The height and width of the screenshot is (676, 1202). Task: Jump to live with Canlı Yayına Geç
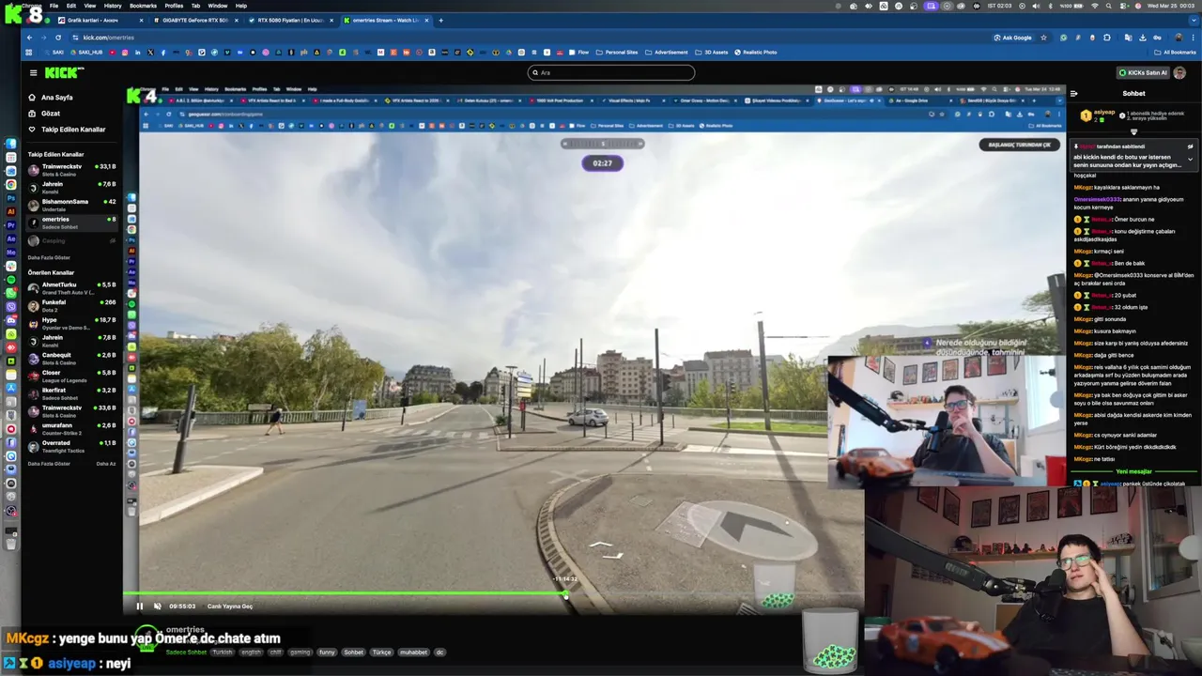pyautogui.click(x=230, y=607)
